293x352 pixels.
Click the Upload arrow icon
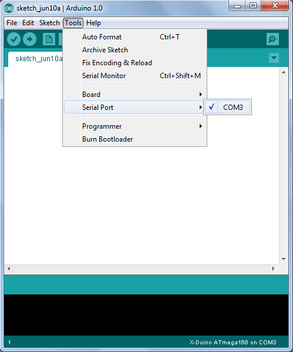click(29, 39)
